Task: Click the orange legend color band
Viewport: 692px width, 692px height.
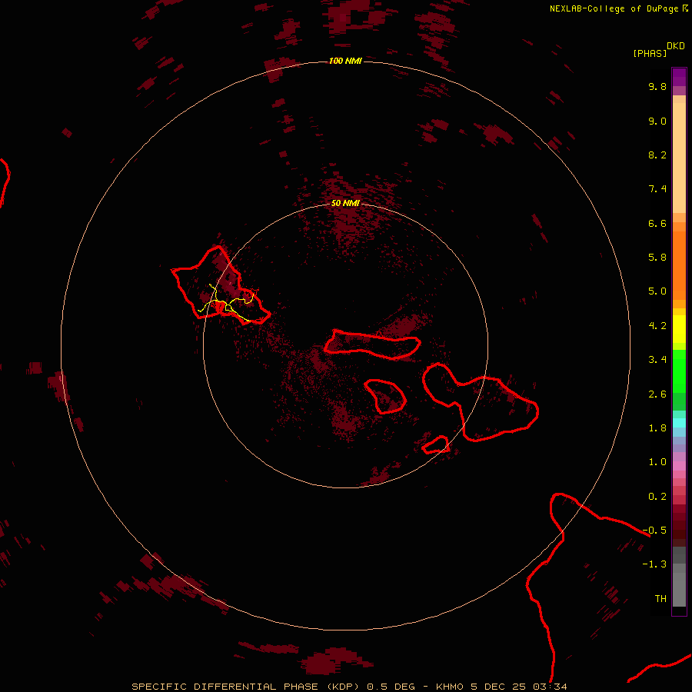Action: 679,265
